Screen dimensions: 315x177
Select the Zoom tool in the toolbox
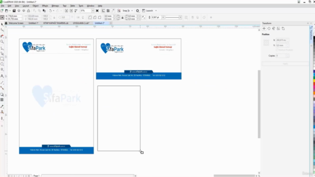click(2, 41)
